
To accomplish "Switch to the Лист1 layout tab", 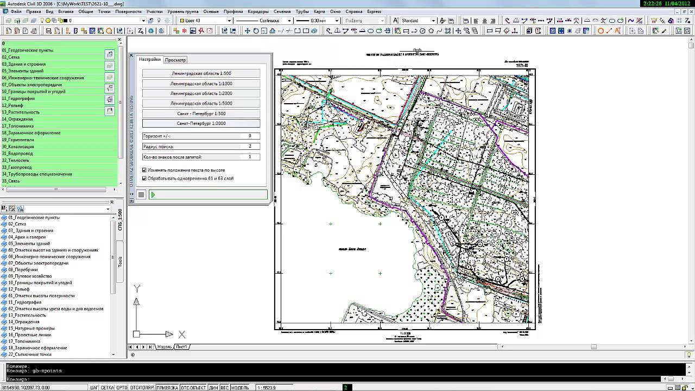I will pos(181,346).
